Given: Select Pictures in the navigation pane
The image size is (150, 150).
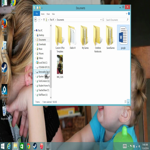Looking at the screenshot, I should point(41,53).
